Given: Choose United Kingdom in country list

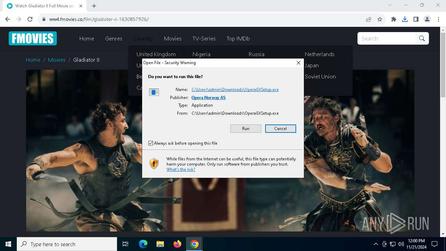Looking at the screenshot, I should tap(156, 54).
